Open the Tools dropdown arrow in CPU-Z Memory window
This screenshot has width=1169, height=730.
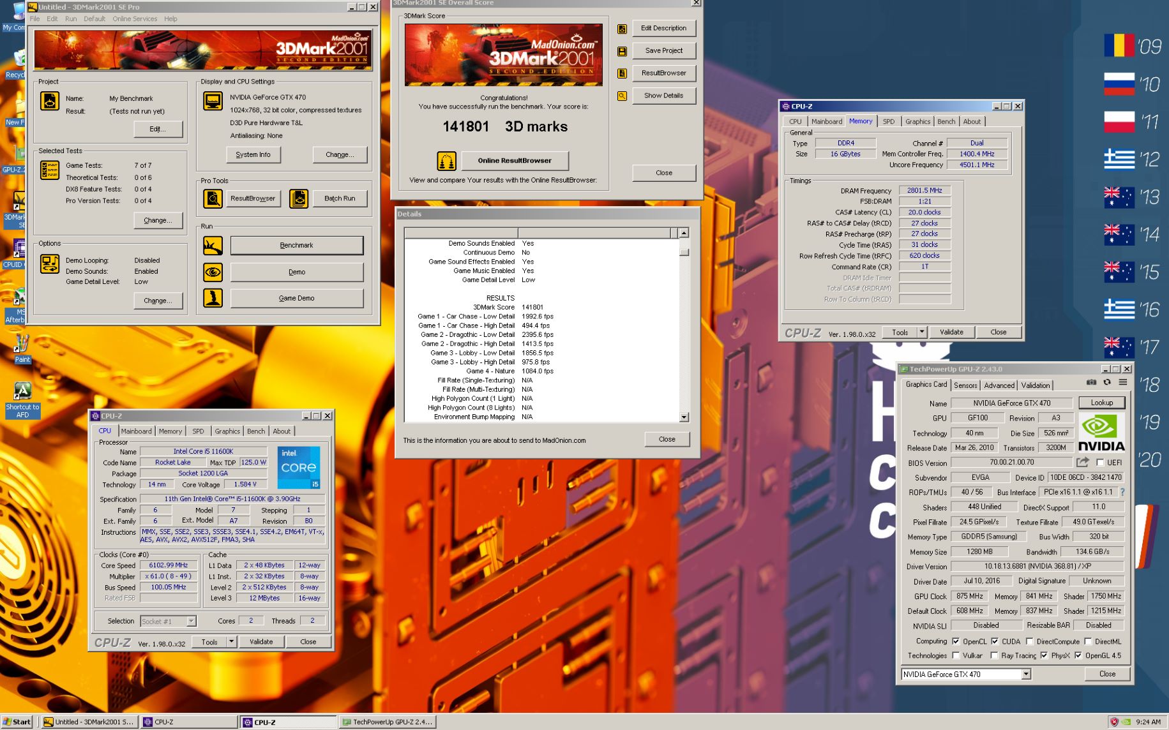(x=921, y=332)
